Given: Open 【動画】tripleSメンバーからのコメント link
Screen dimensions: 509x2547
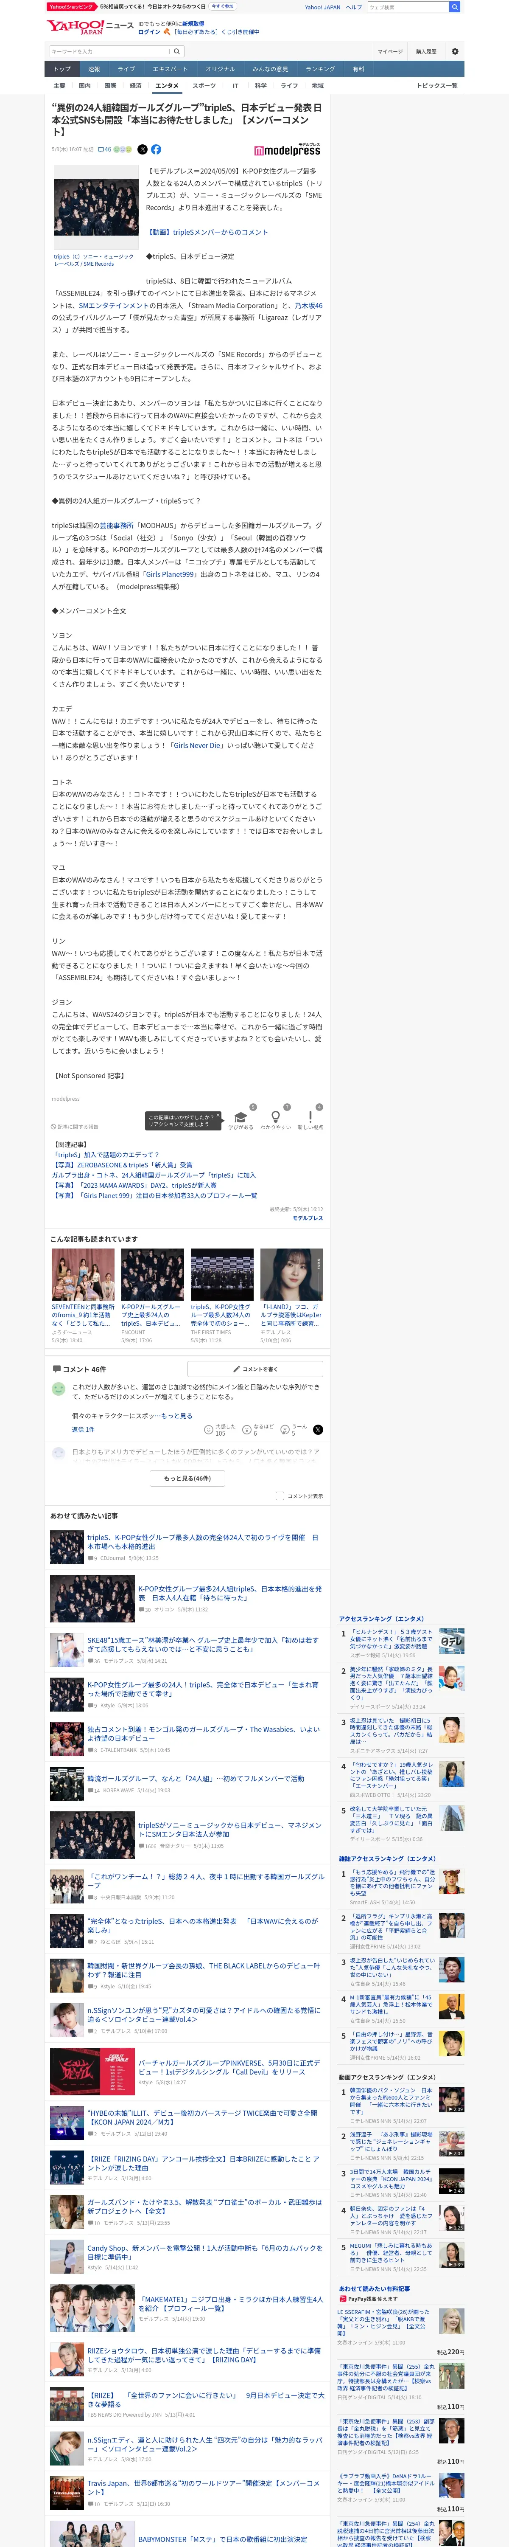Looking at the screenshot, I should point(207,232).
